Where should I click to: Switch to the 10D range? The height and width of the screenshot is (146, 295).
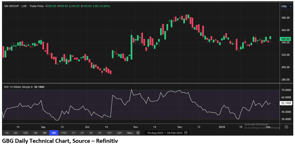25,133
